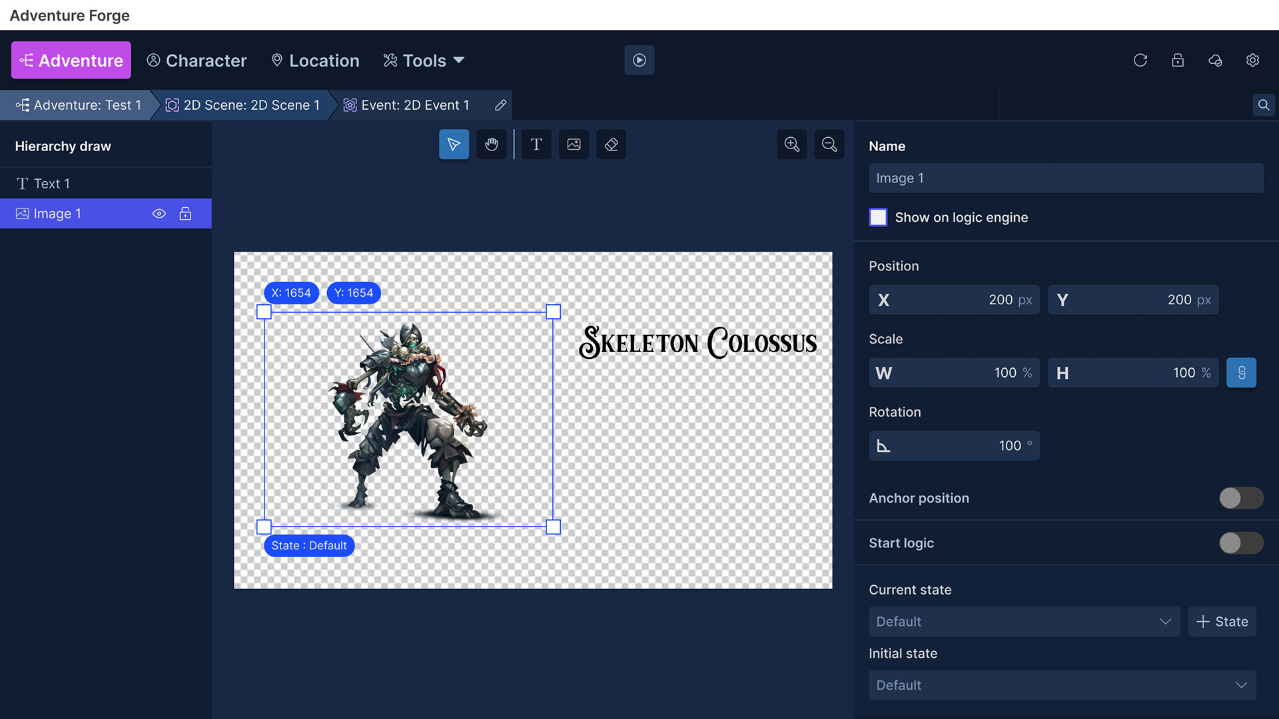Open the Location section
Image resolution: width=1279 pixels, height=719 pixels.
[315, 60]
